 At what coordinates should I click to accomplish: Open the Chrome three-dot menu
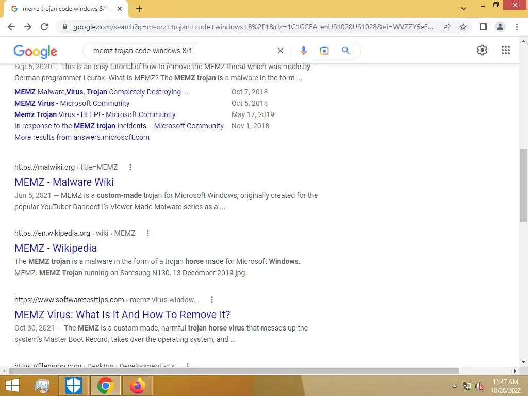tap(517, 27)
